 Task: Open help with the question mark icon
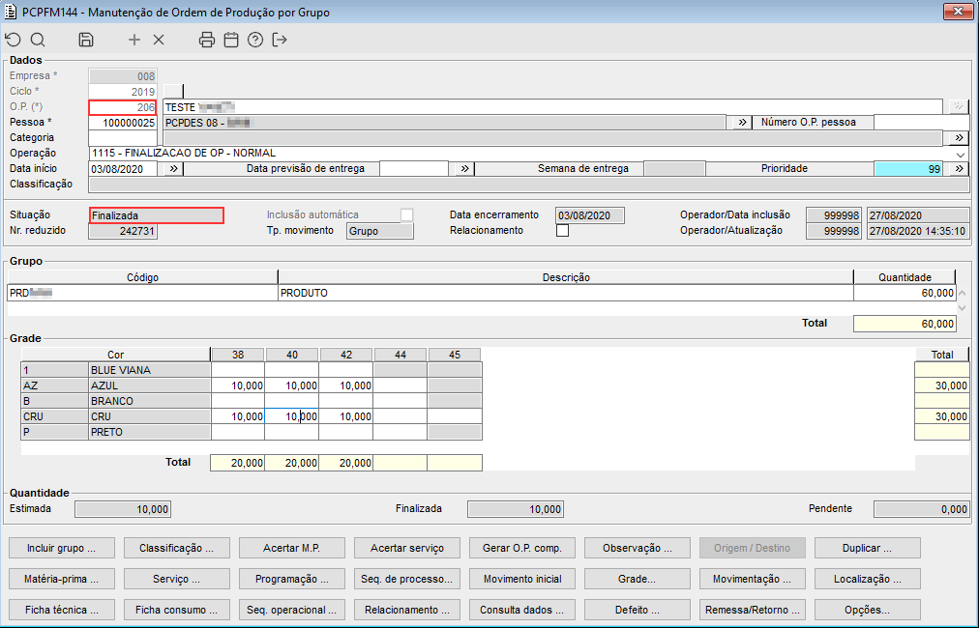coord(255,40)
